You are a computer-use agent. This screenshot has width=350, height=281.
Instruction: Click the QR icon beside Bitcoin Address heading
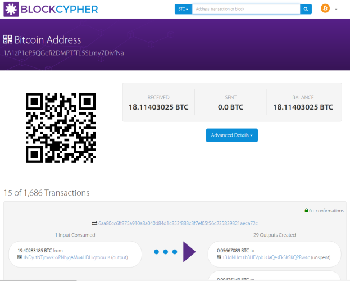coord(8,39)
